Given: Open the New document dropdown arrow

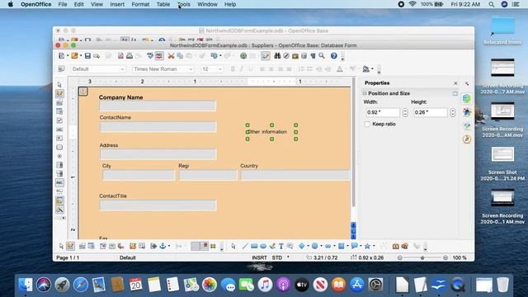Looking at the screenshot, I should tap(68, 56).
